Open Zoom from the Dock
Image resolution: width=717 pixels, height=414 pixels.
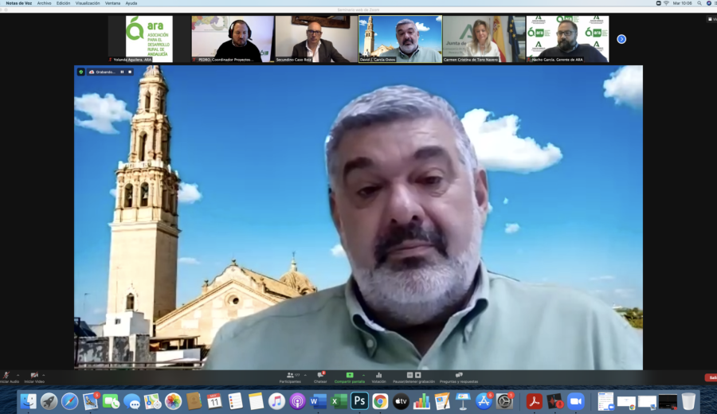tap(576, 402)
